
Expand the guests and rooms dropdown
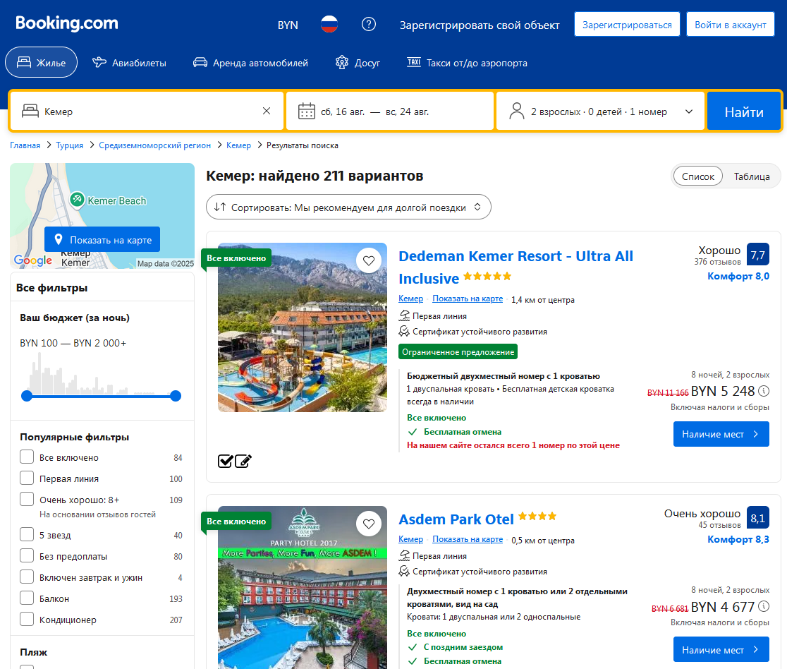point(601,111)
